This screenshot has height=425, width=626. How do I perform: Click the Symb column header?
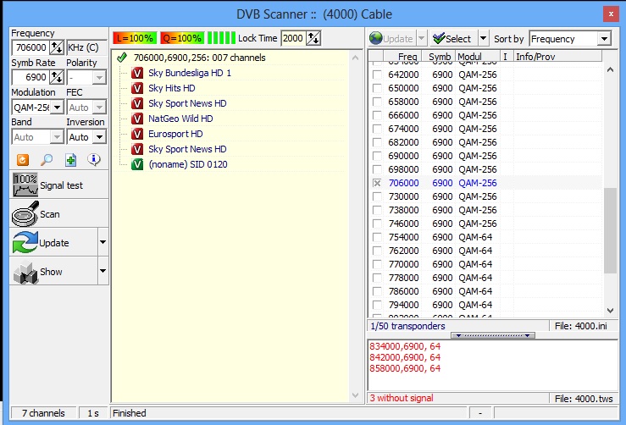439,56
